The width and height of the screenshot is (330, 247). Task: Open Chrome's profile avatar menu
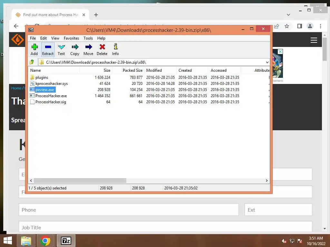310,26
